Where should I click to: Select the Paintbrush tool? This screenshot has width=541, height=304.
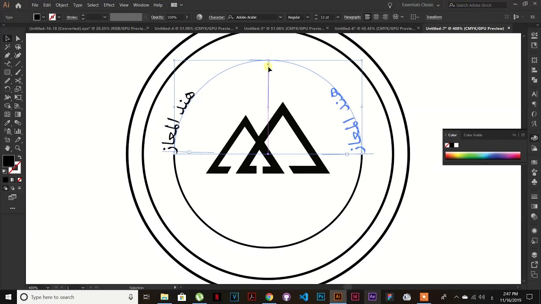tap(18, 72)
